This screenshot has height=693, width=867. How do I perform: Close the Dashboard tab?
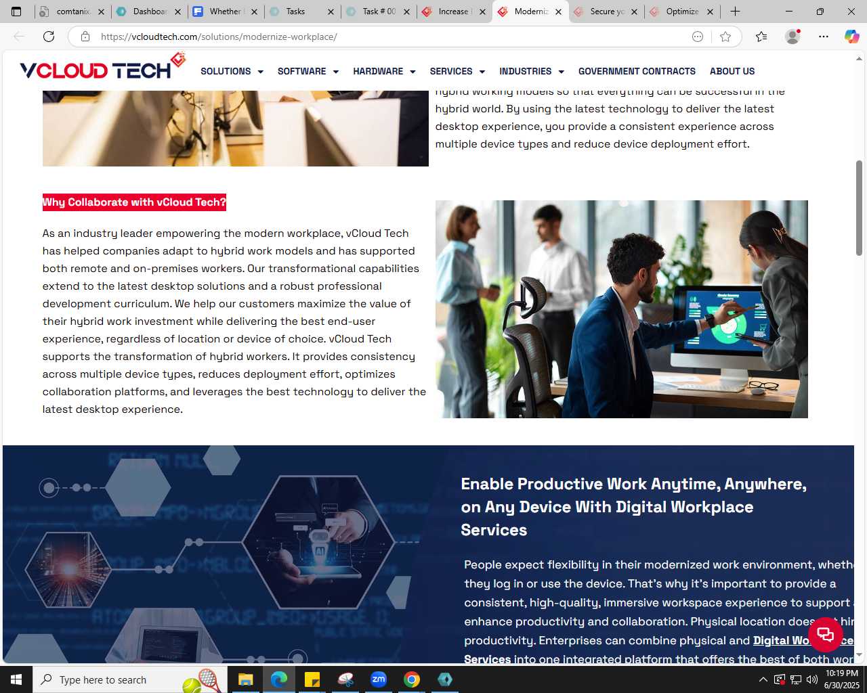pyautogui.click(x=178, y=12)
